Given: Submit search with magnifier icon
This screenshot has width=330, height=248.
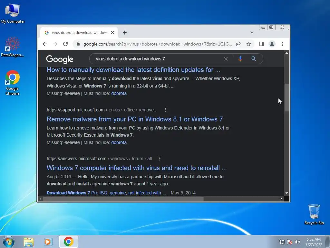Looking at the screenshot, I should [x=254, y=59].
